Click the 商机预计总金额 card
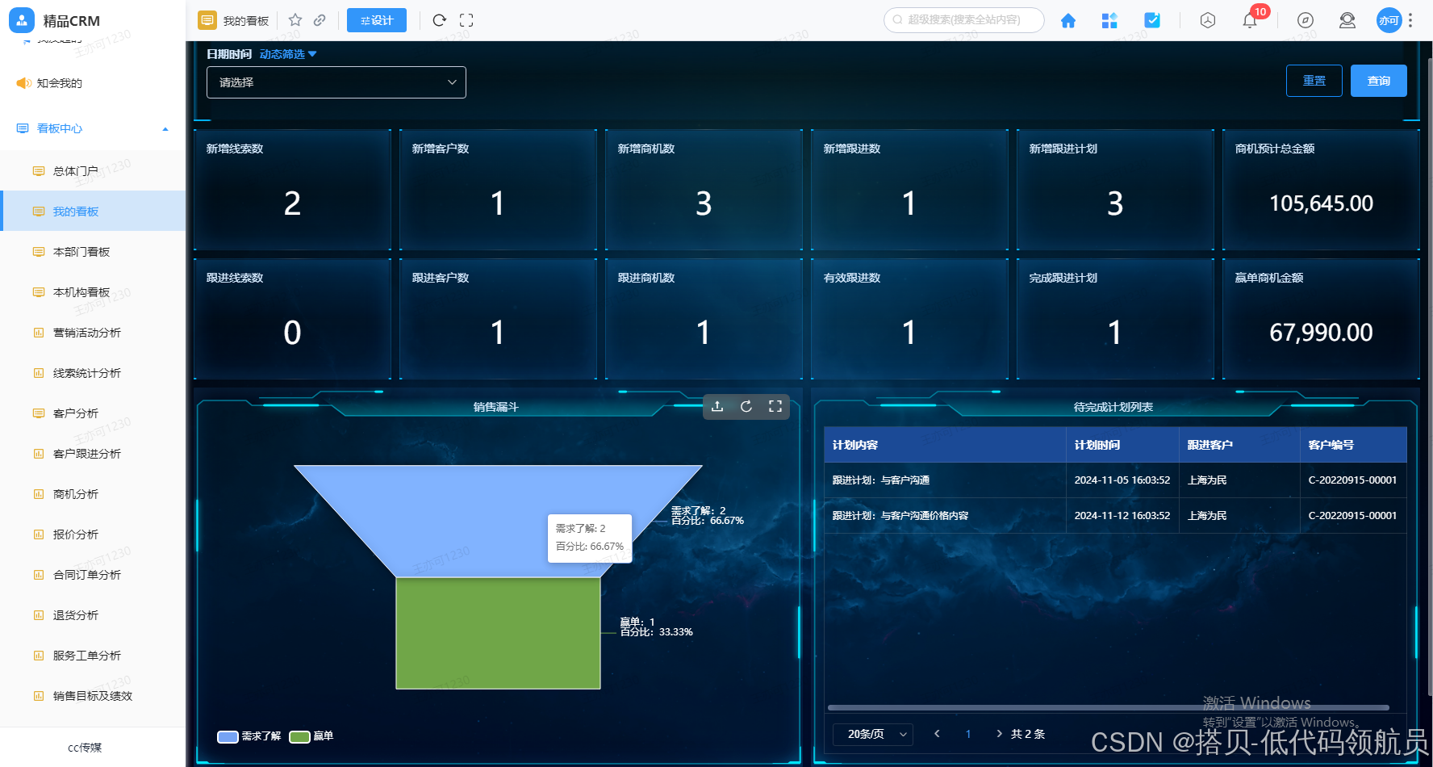Image resolution: width=1433 pixels, height=767 pixels. (x=1321, y=190)
